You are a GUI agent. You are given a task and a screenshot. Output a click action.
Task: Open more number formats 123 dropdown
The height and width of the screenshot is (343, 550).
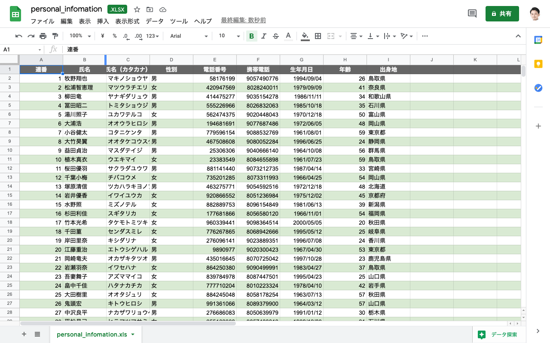click(x=153, y=36)
